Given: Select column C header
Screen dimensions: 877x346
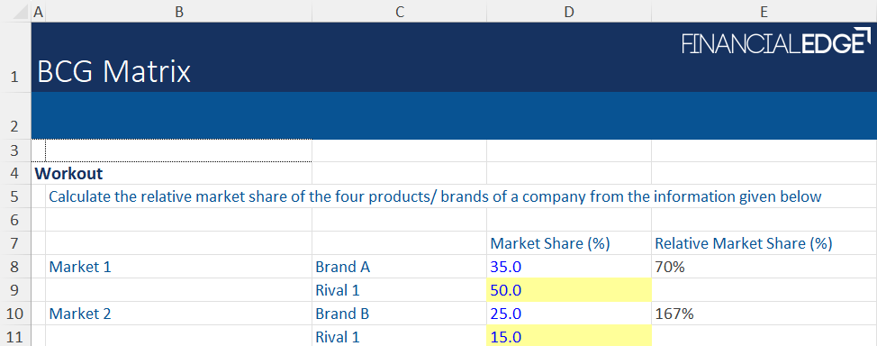Looking at the screenshot, I should (x=400, y=12).
